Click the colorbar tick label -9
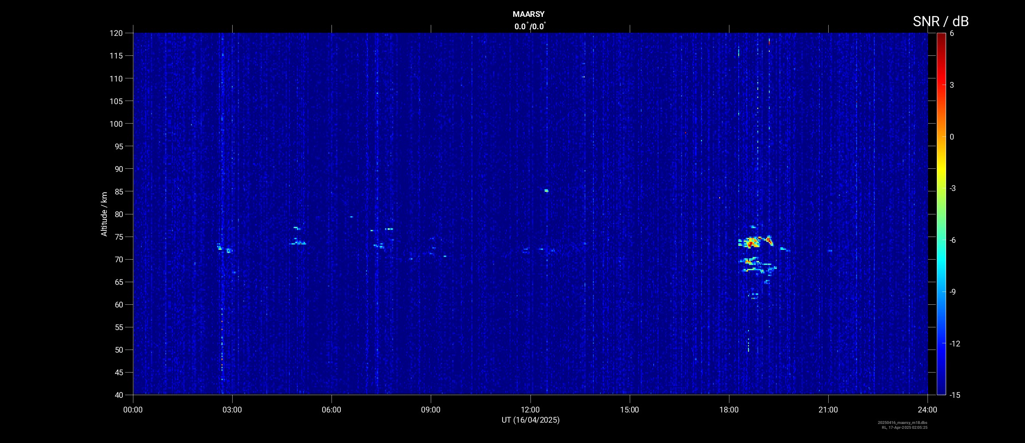1025x443 pixels. tap(953, 292)
